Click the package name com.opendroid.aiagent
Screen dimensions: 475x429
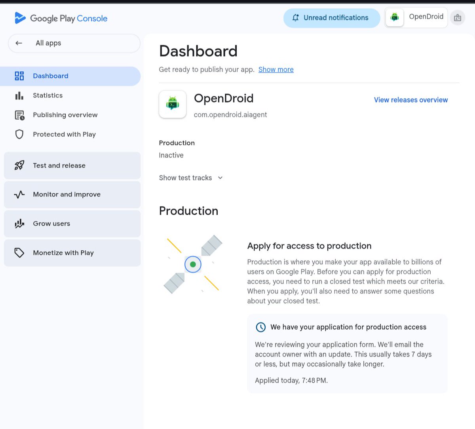click(230, 115)
